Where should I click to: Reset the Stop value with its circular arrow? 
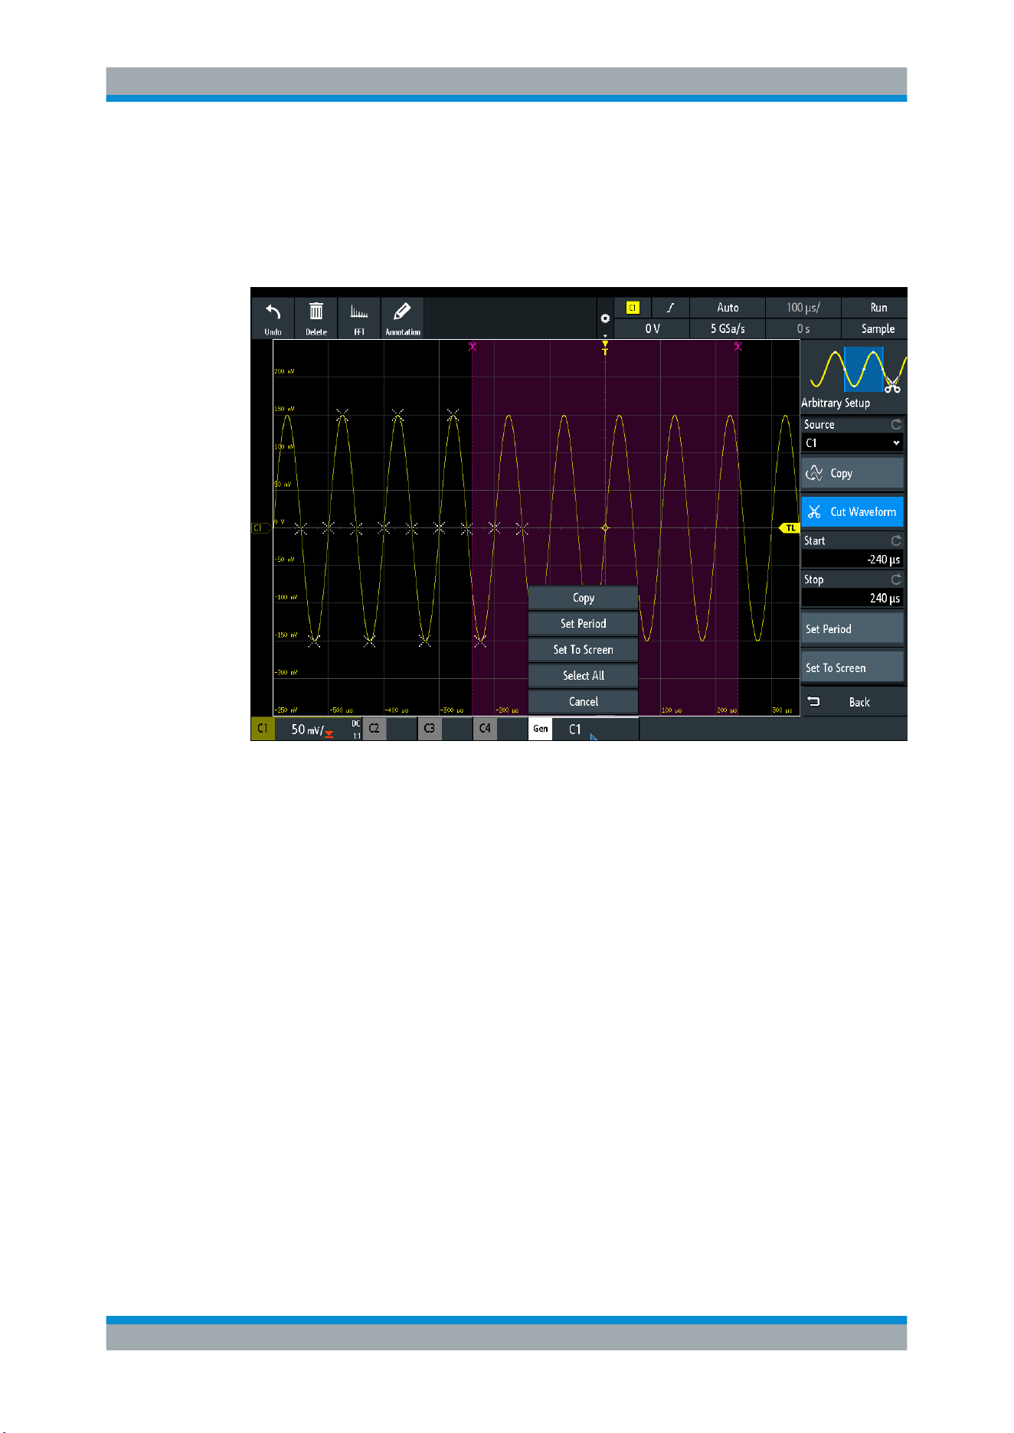896,579
